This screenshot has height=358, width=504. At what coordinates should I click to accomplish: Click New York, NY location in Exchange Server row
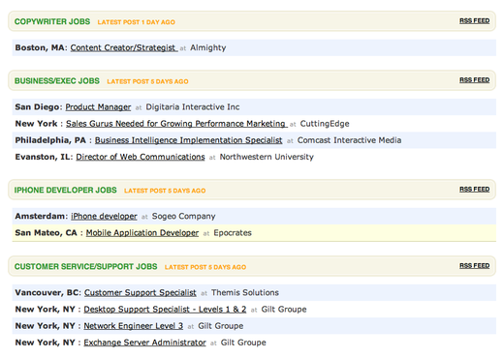tap(46, 343)
